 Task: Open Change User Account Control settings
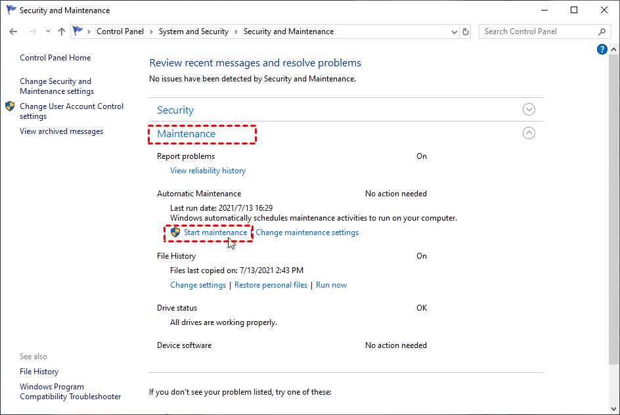[x=71, y=111]
